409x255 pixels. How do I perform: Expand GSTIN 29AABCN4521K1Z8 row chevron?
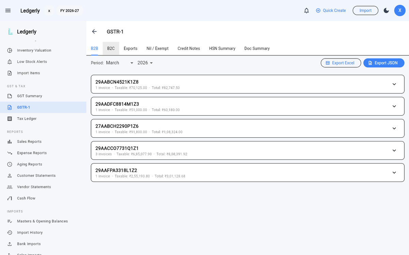[x=394, y=84]
